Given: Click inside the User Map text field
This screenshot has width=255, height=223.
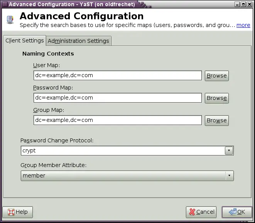Looking at the screenshot, I should pyautogui.click(x=118, y=76).
